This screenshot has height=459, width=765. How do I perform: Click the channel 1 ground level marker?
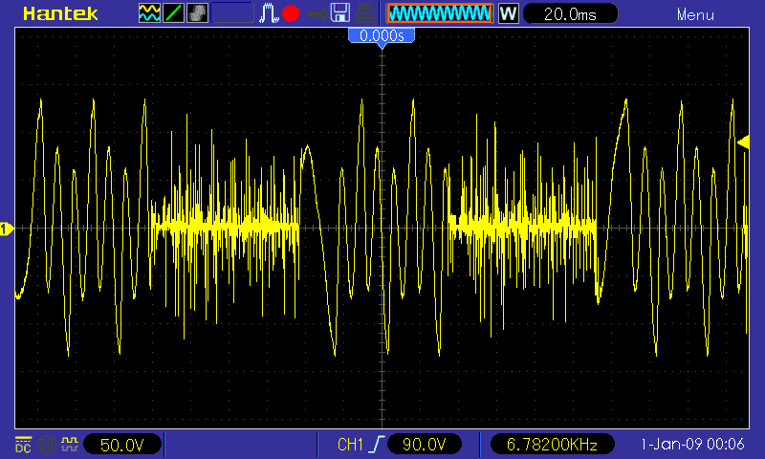(x=7, y=229)
